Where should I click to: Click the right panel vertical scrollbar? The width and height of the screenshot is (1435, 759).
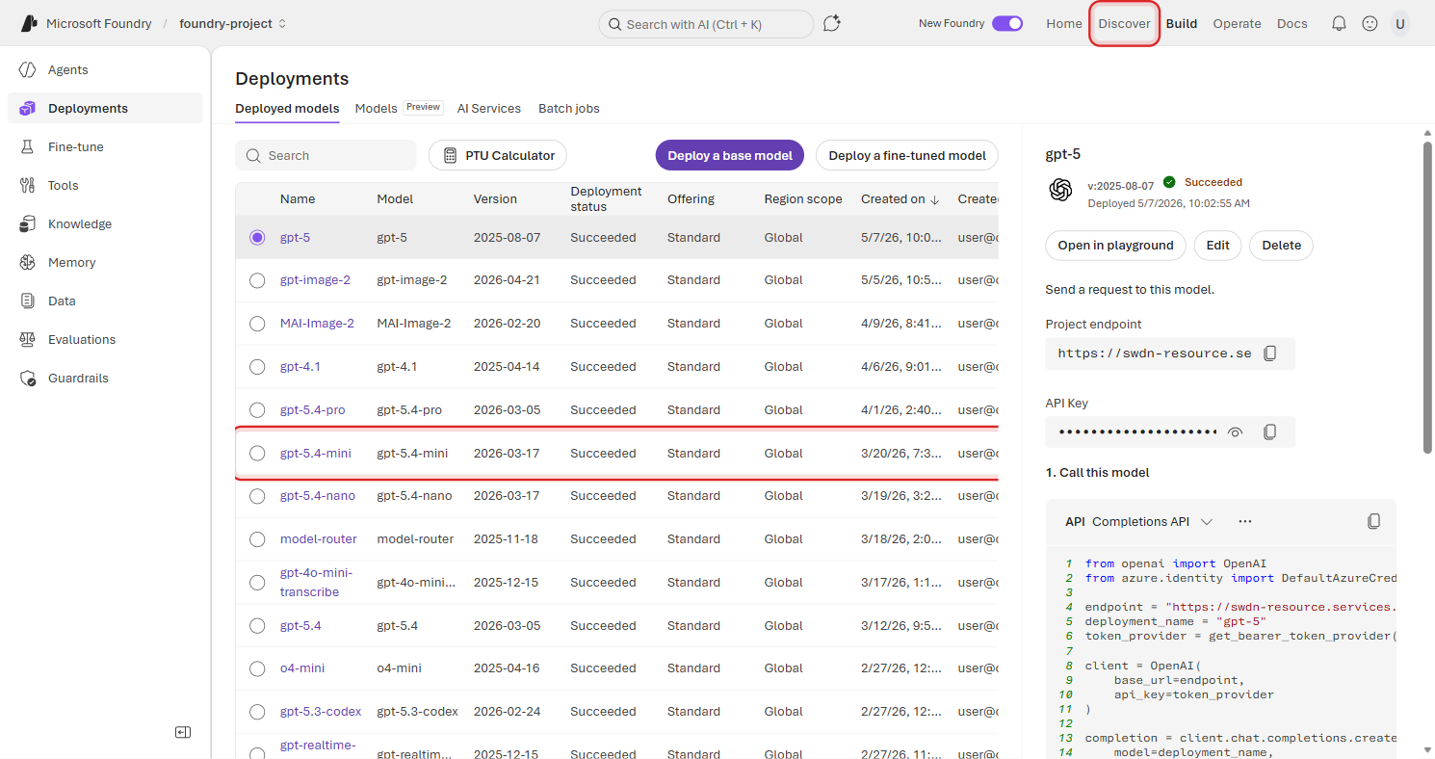click(x=1427, y=298)
